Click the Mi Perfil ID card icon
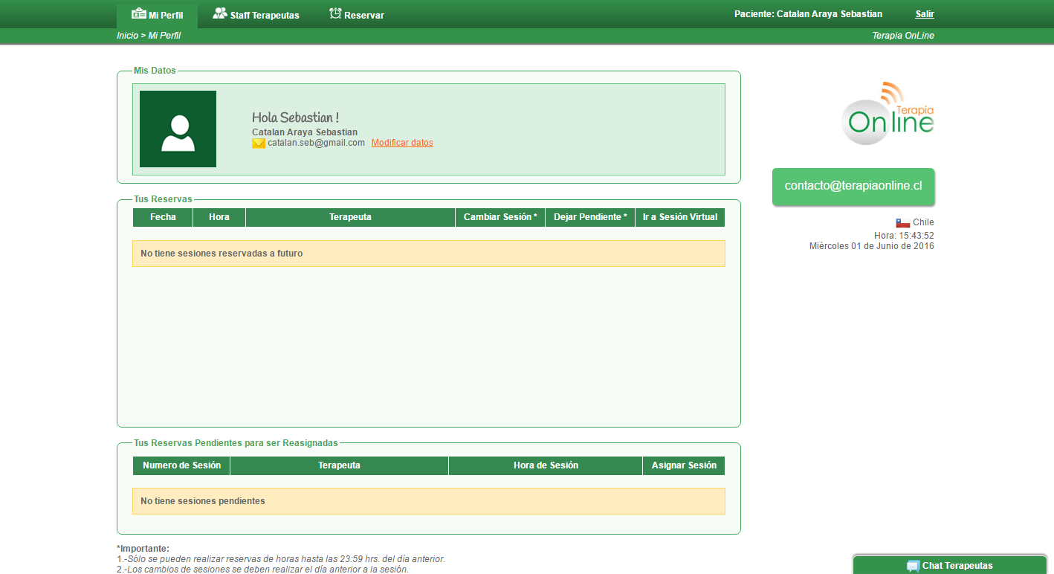Image resolution: width=1054 pixels, height=574 pixels. (138, 13)
